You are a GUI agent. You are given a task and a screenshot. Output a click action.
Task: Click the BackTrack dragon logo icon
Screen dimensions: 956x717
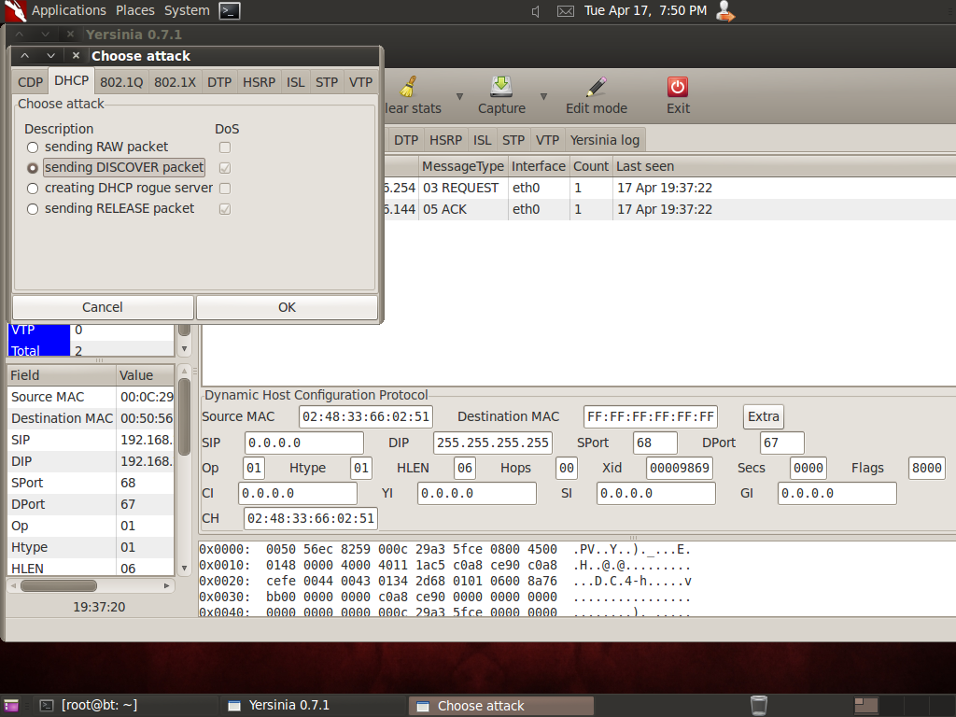(14, 10)
